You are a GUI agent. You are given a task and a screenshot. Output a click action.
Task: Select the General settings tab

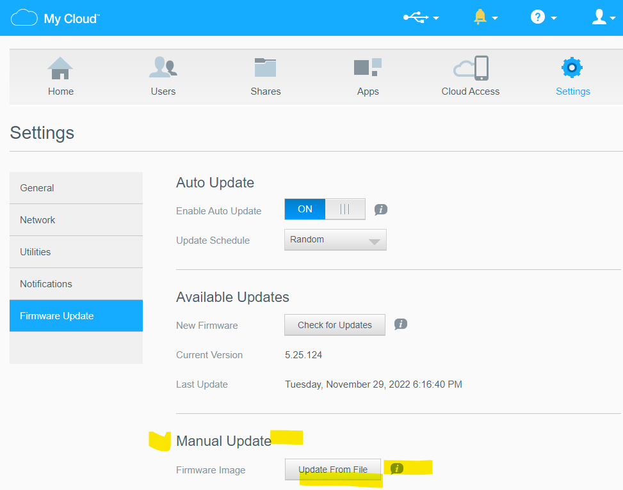76,188
